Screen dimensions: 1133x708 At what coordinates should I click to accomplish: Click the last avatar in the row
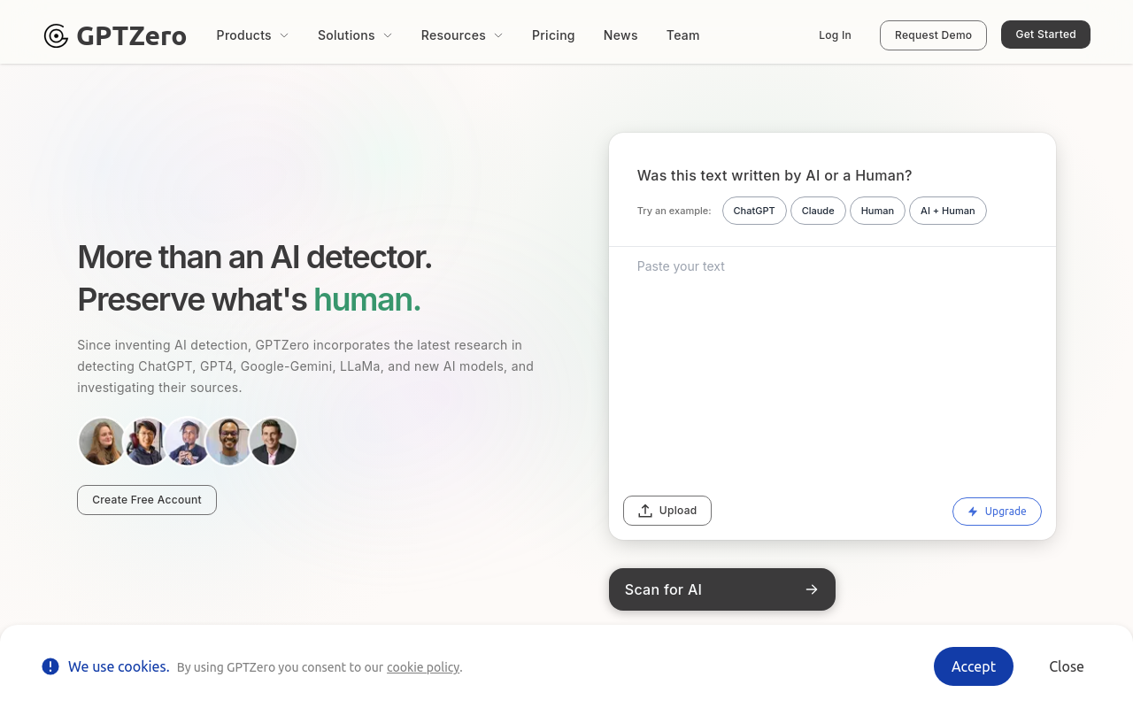click(273, 442)
